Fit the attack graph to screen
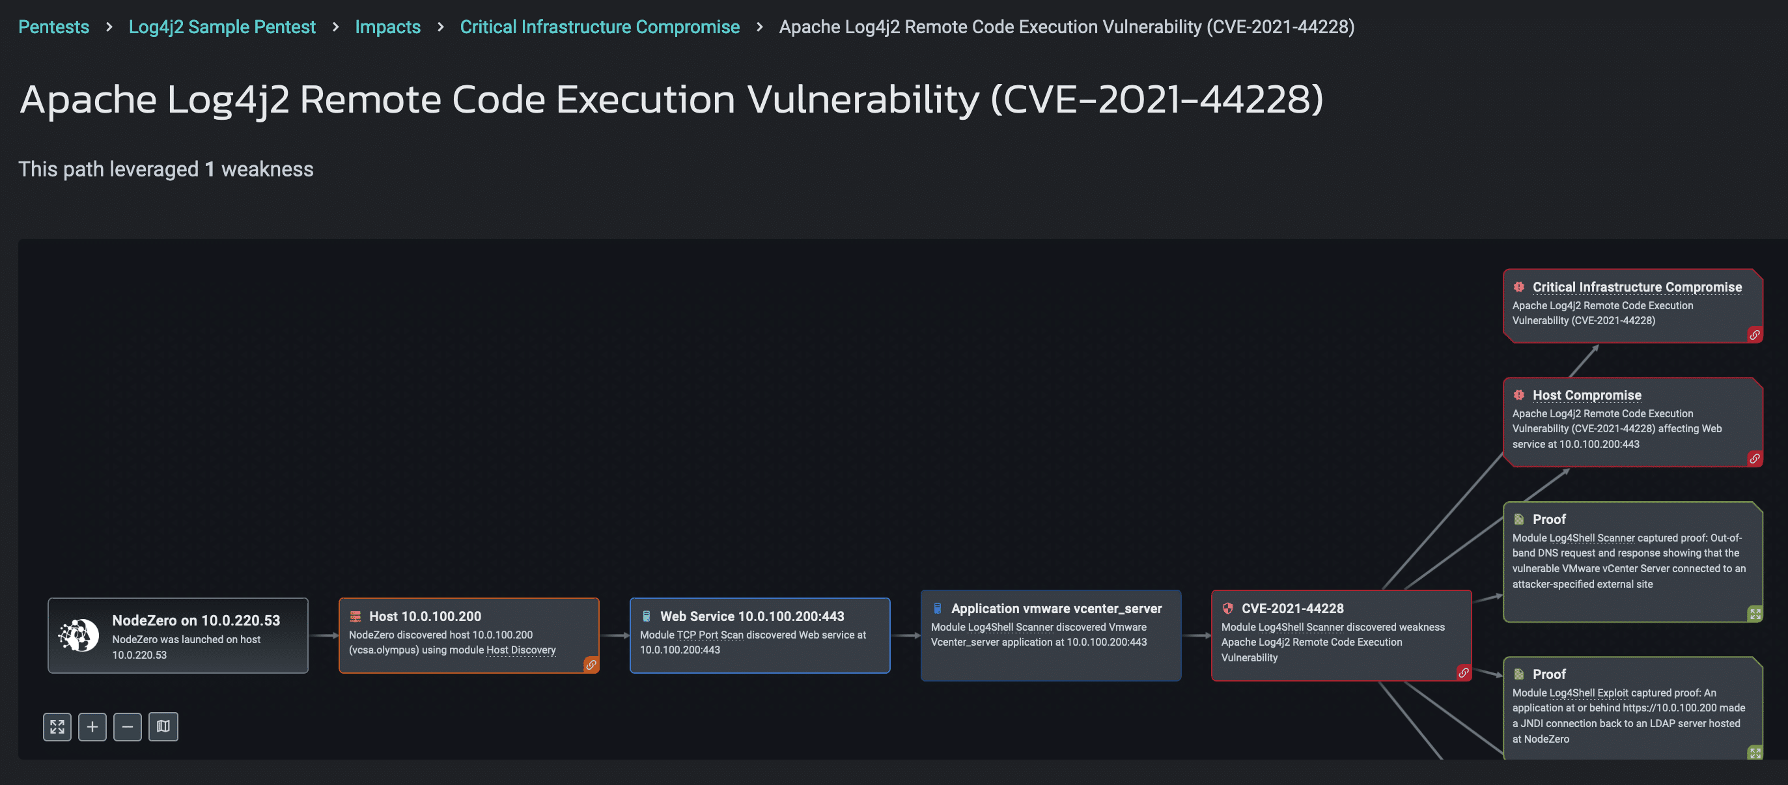 coord(57,726)
